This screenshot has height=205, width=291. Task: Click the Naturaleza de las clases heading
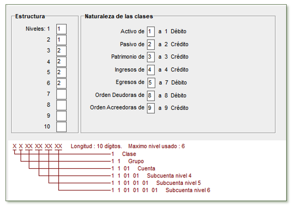pyautogui.click(x=119, y=16)
